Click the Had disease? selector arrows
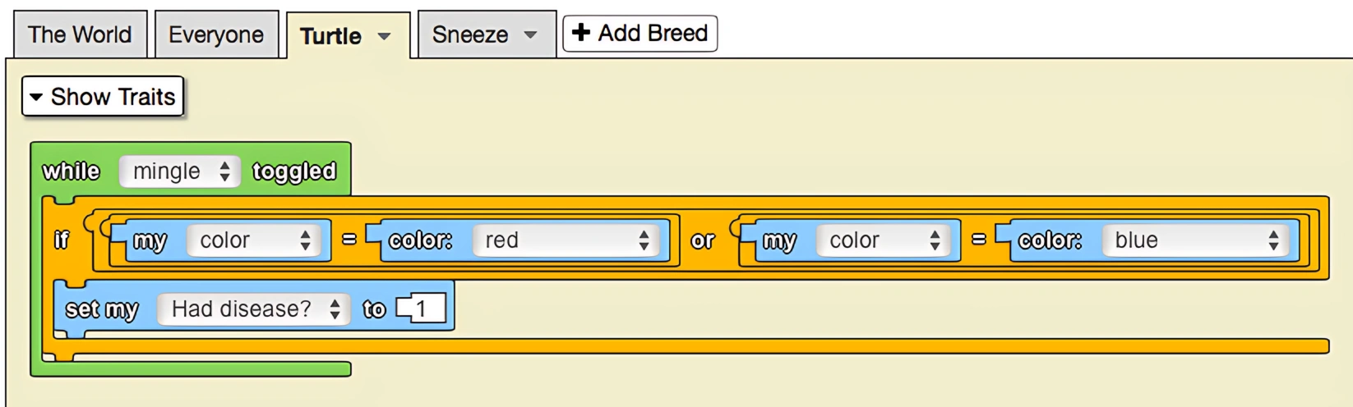This screenshot has height=407, width=1353. coord(335,309)
